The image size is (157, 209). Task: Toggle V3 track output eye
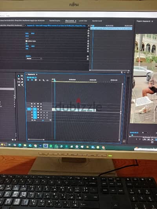[41, 104]
